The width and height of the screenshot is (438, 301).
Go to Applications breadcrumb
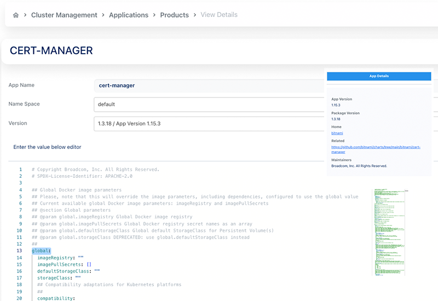129,15
